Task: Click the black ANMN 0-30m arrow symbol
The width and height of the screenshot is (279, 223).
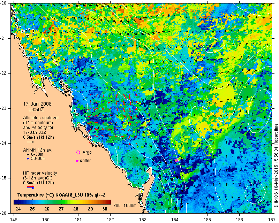Action: click(28, 155)
